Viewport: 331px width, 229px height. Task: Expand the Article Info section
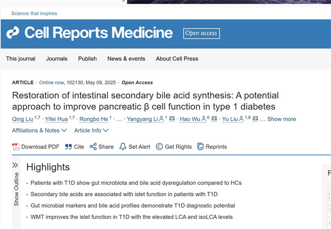point(91,131)
